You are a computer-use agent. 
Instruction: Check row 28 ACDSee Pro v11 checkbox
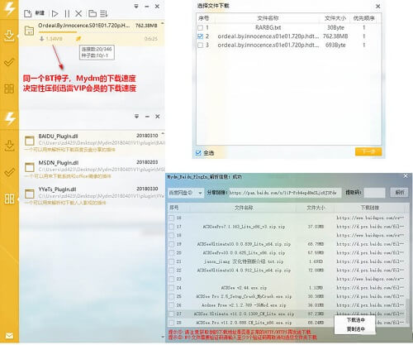tap(171, 323)
